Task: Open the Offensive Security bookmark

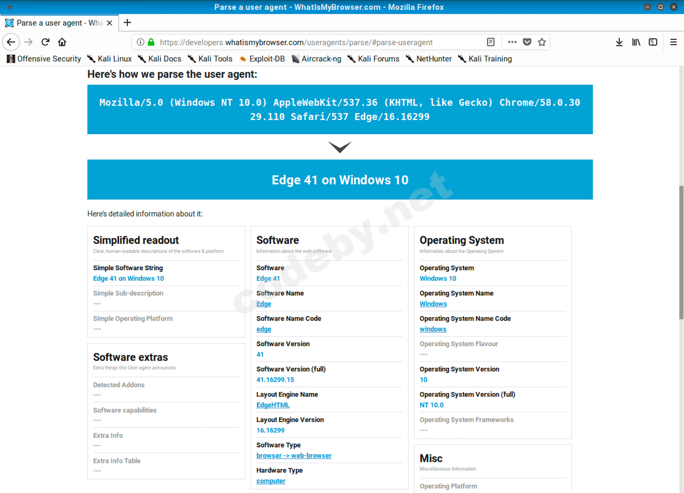Action: pyautogui.click(x=44, y=59)
